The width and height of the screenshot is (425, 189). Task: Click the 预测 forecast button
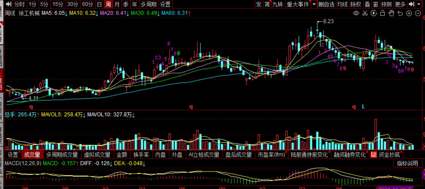(387, 4)
